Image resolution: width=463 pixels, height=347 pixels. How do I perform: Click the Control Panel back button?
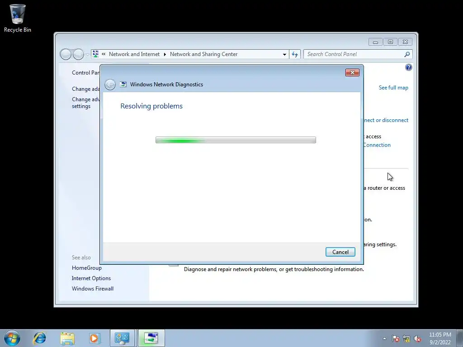point(66,54)
